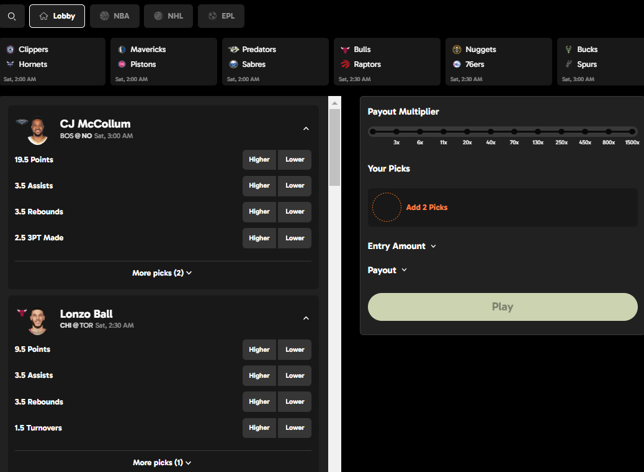644x472 pixels.
Task: Open the Clippers vs Hornets game card
Action: click(x=53, y=62)
